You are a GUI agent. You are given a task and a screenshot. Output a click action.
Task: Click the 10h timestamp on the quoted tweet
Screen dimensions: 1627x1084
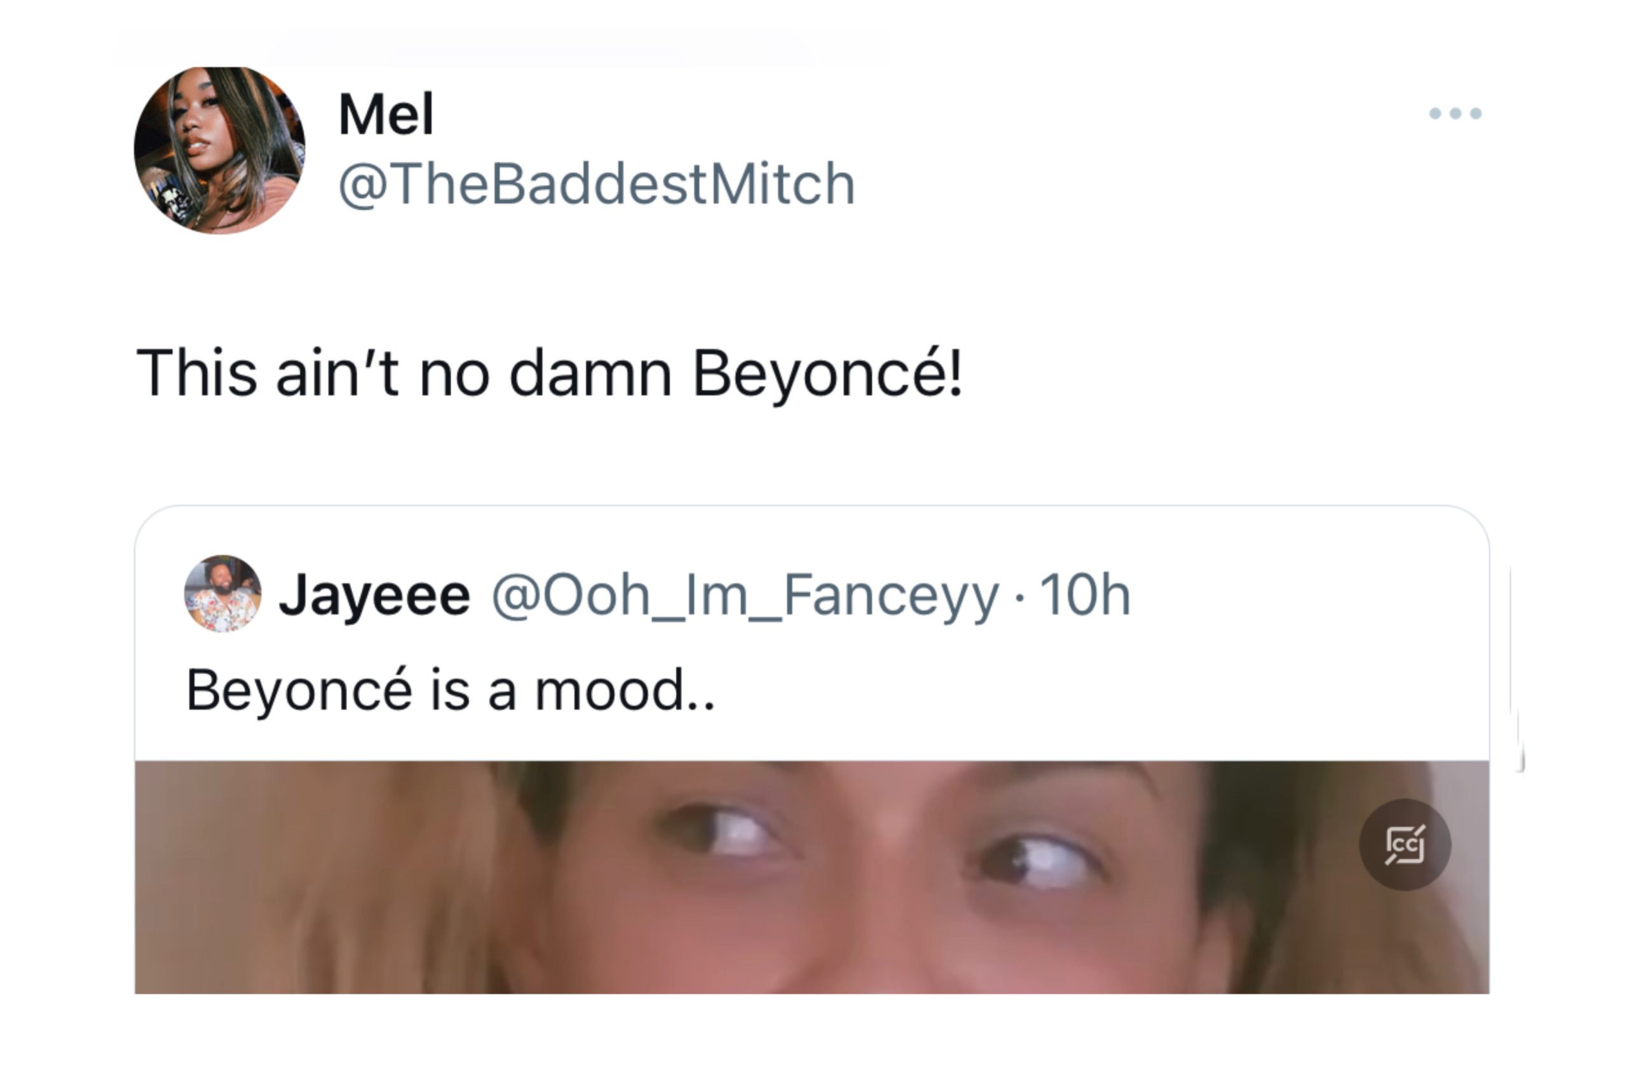pyautogui.click(x=1085, y=594)
